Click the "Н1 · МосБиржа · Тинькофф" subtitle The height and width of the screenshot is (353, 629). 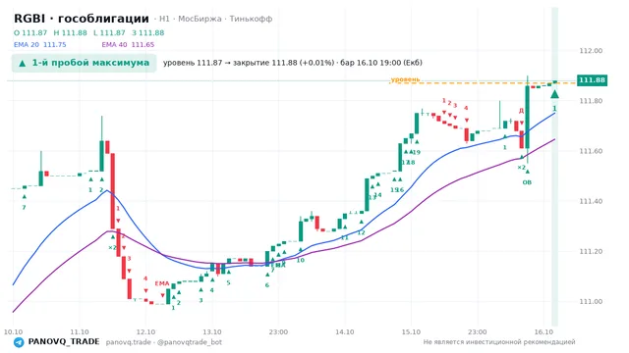(215, 19)
